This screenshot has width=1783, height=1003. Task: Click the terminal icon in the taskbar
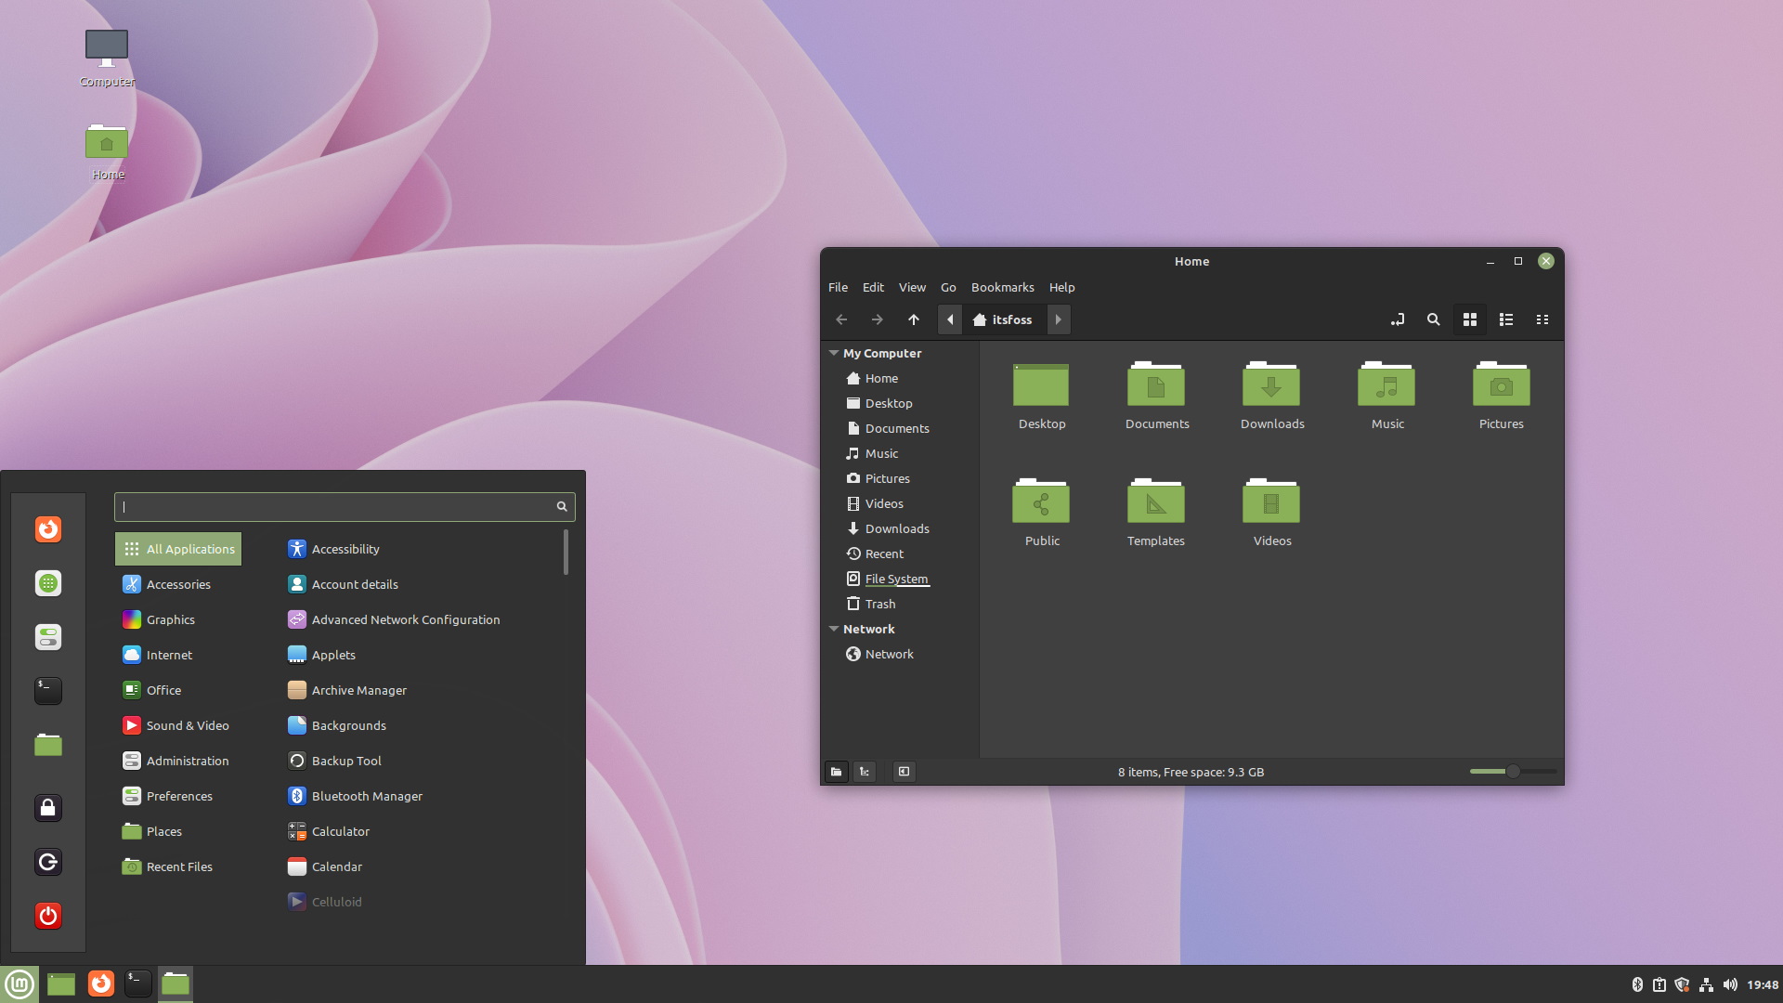tap(137, 983)
